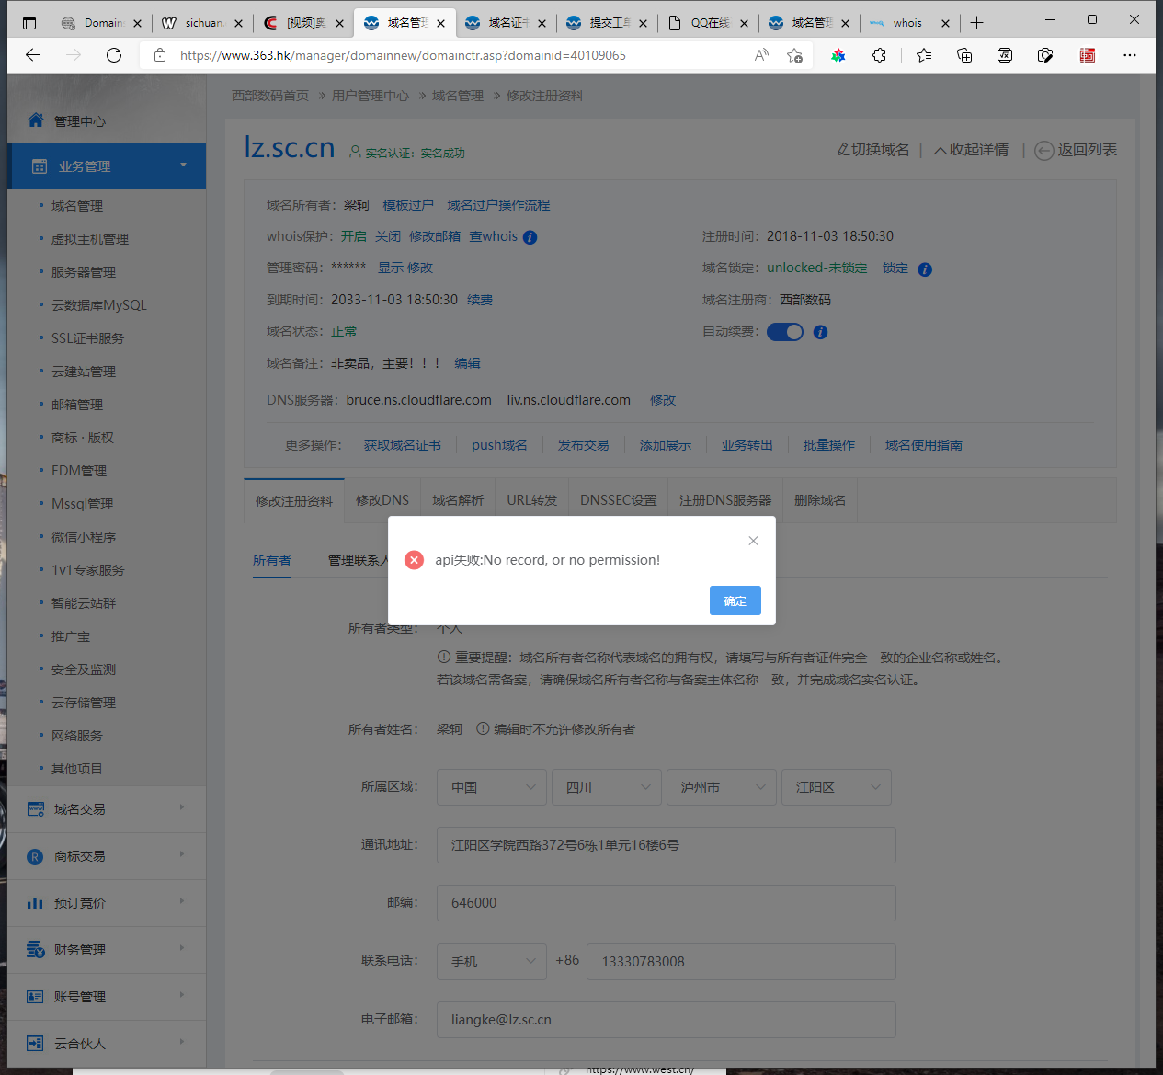Click the 邮编 postal code field
Screen dimensions: 1163x1075
coord(666,903)
